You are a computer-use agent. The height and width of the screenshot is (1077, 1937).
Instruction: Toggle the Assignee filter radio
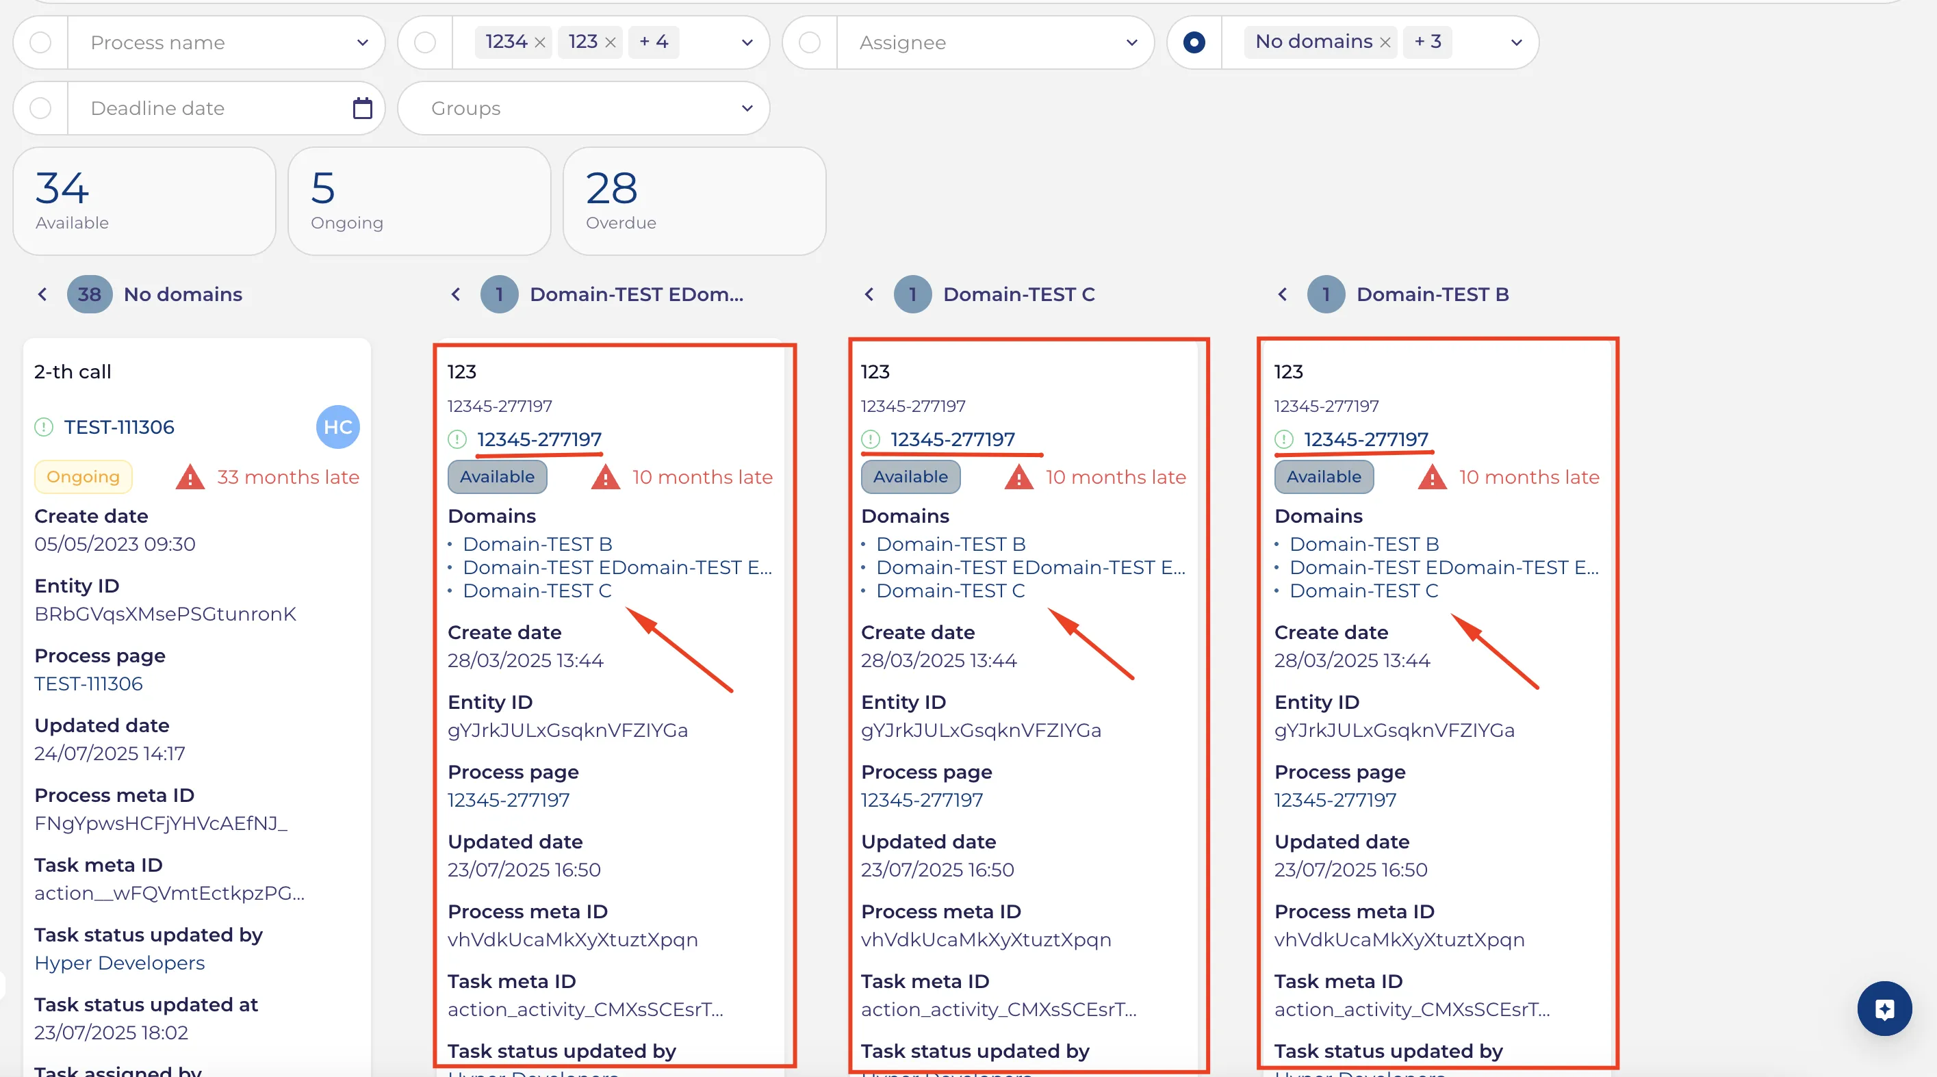coord(809,43)
